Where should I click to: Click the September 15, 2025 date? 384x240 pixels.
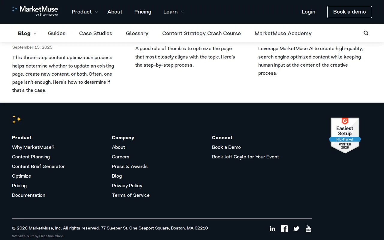(x=32, y=47)
